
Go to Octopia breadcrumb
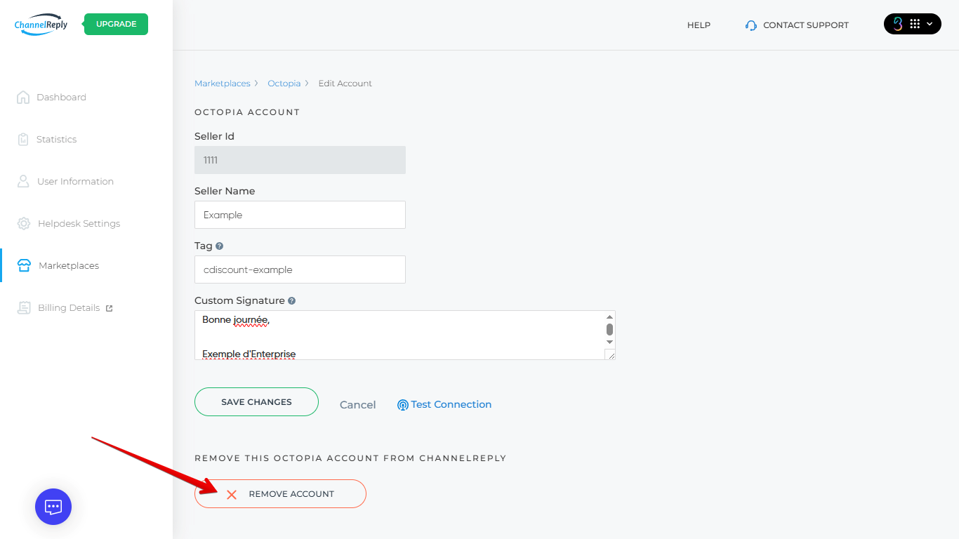click(x=284, y=84)
